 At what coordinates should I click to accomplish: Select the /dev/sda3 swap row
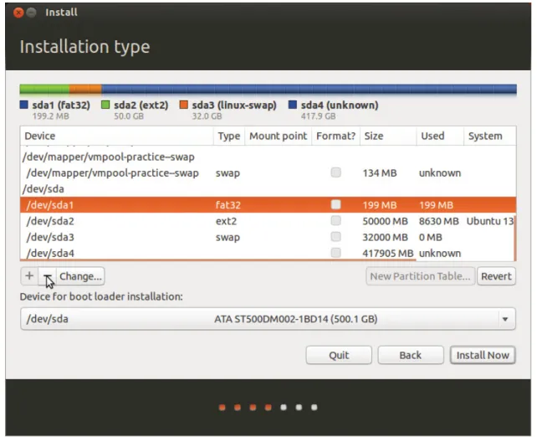(x=268, y=237)
